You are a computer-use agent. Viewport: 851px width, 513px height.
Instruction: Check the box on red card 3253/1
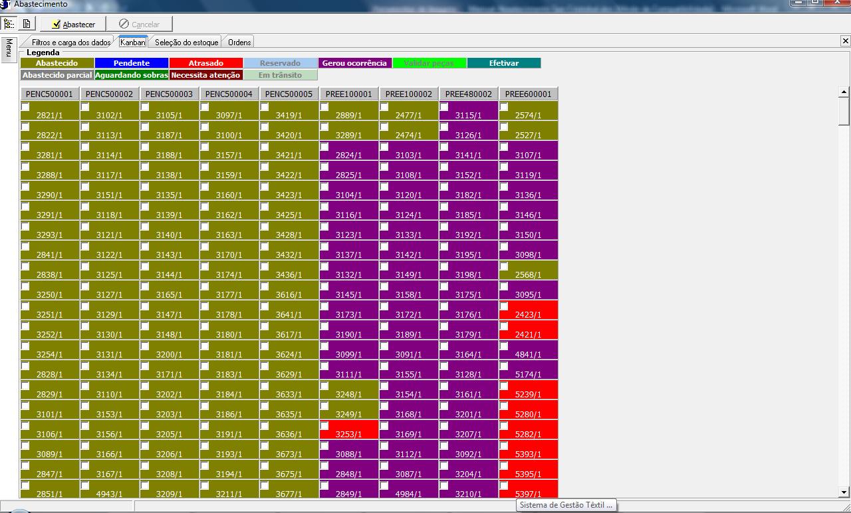click(324, 426)
